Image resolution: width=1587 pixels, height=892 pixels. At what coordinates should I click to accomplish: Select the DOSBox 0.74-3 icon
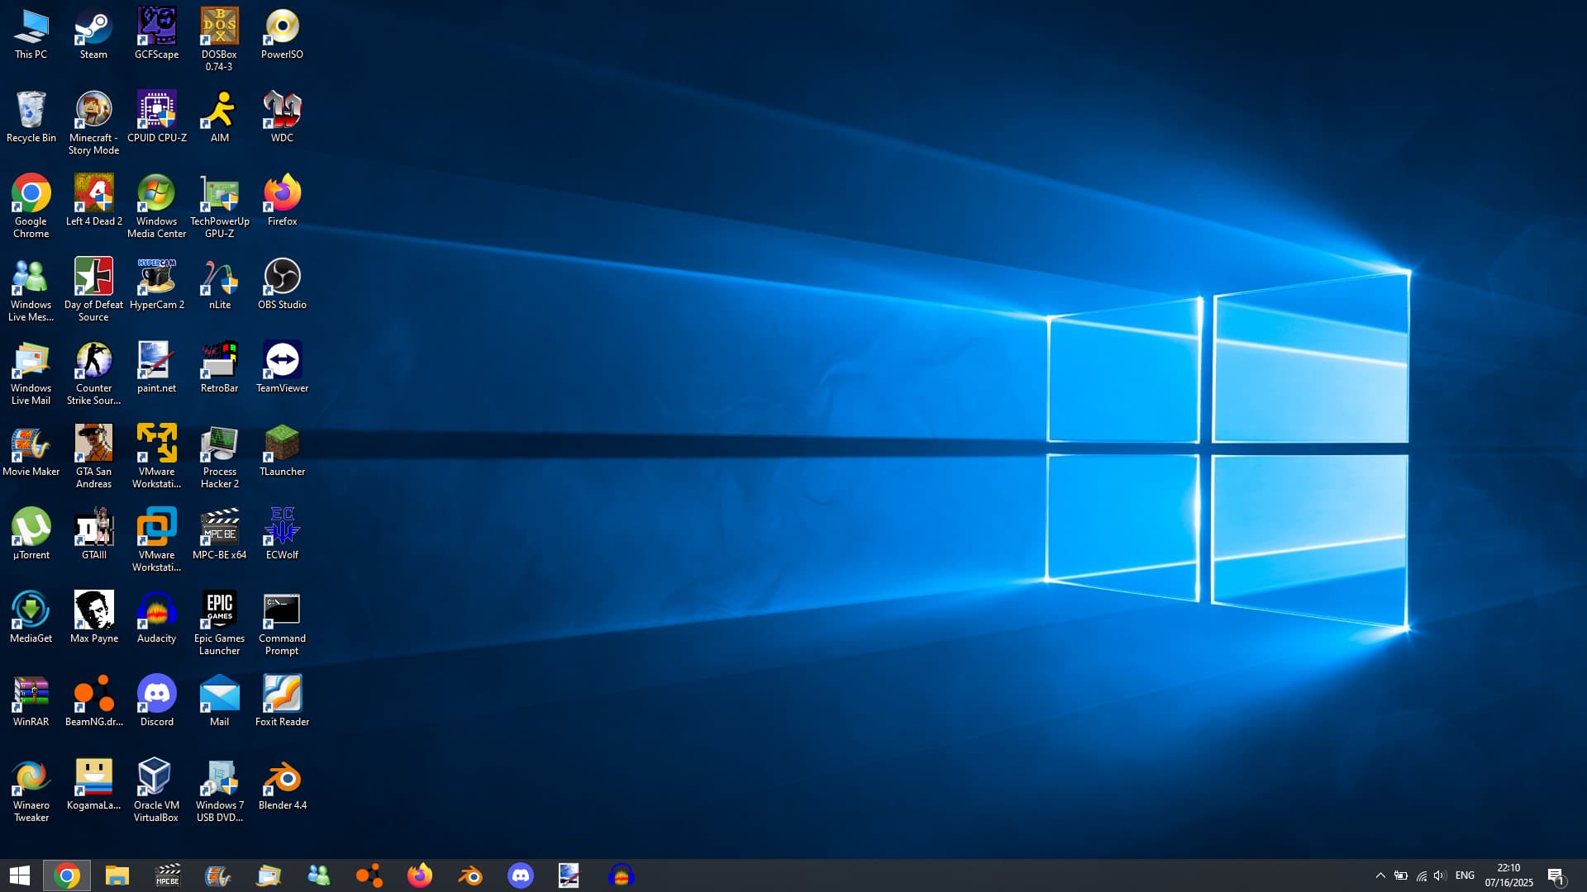coord(219,29)
